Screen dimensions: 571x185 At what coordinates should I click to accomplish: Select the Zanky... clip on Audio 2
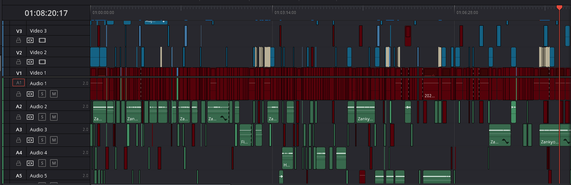(x=365, y=112)
